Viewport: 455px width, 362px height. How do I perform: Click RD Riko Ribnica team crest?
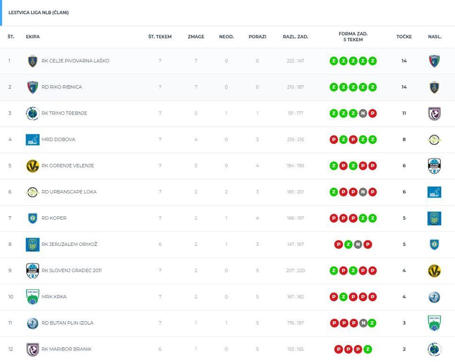(x=32, y=87)
